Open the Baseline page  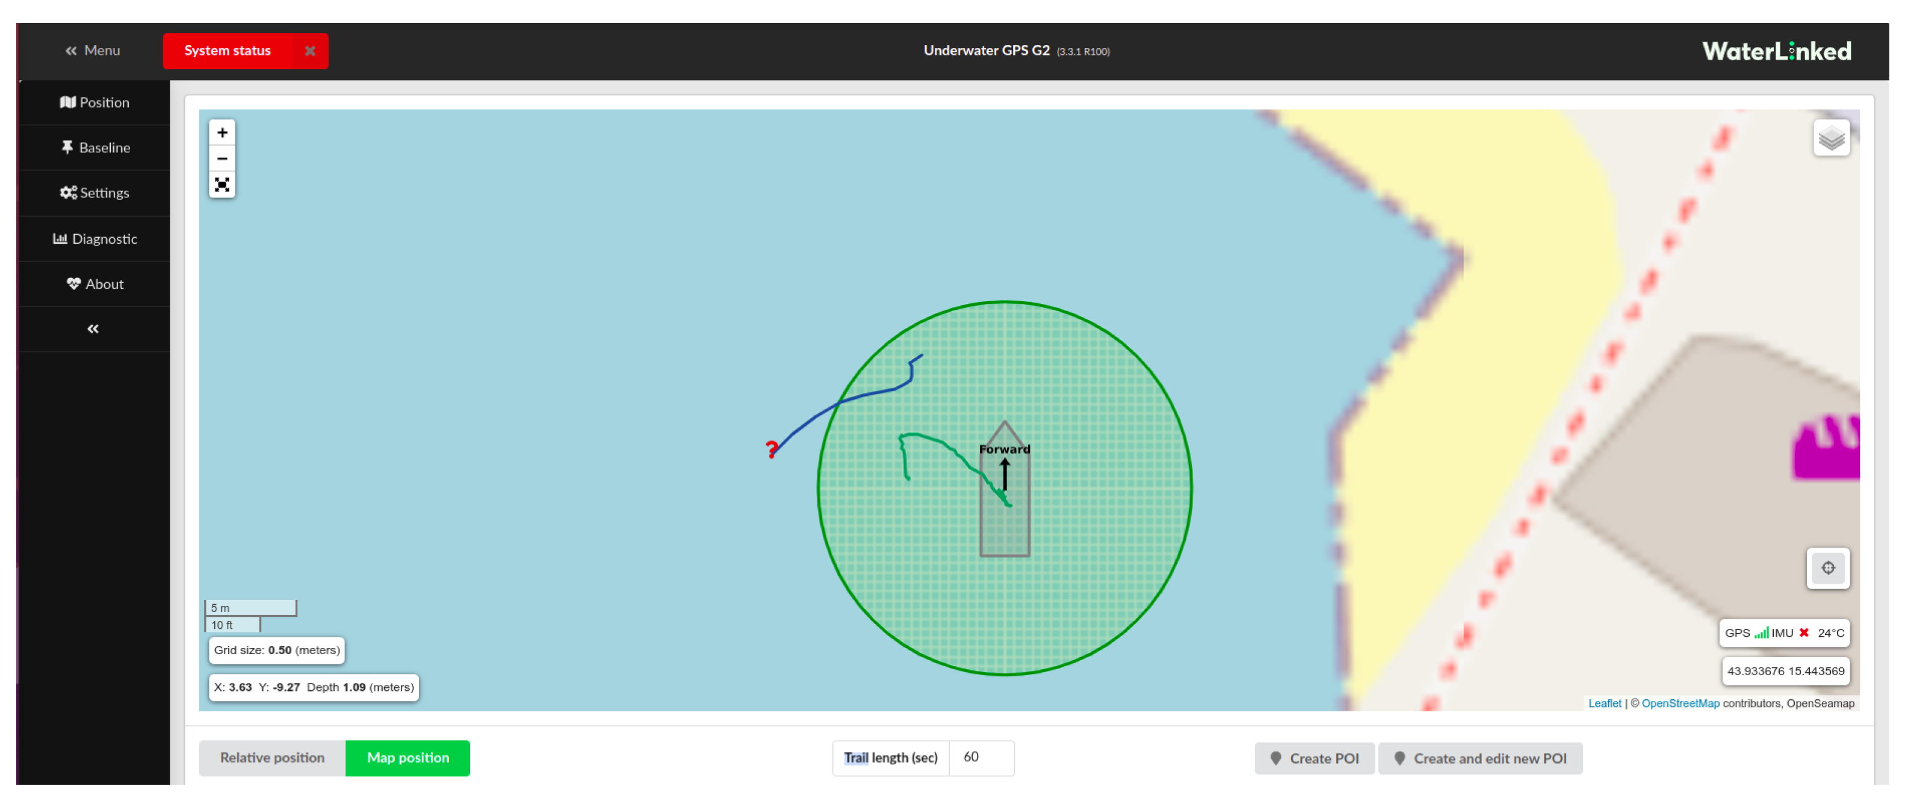pyautogui.click(x=95, y=148)
